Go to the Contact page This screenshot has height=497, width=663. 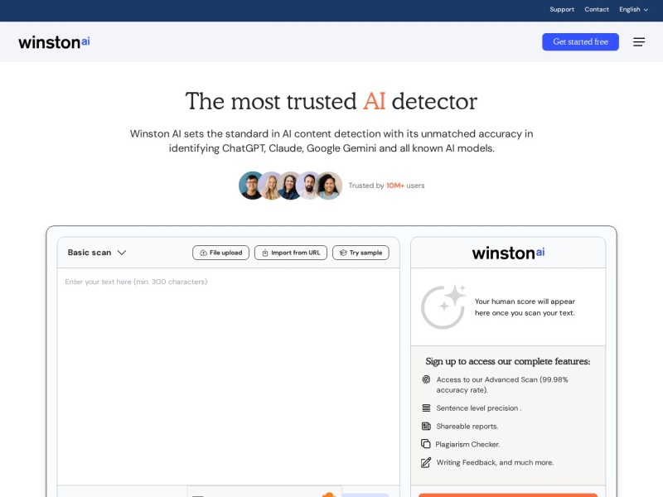coord(597,10)
